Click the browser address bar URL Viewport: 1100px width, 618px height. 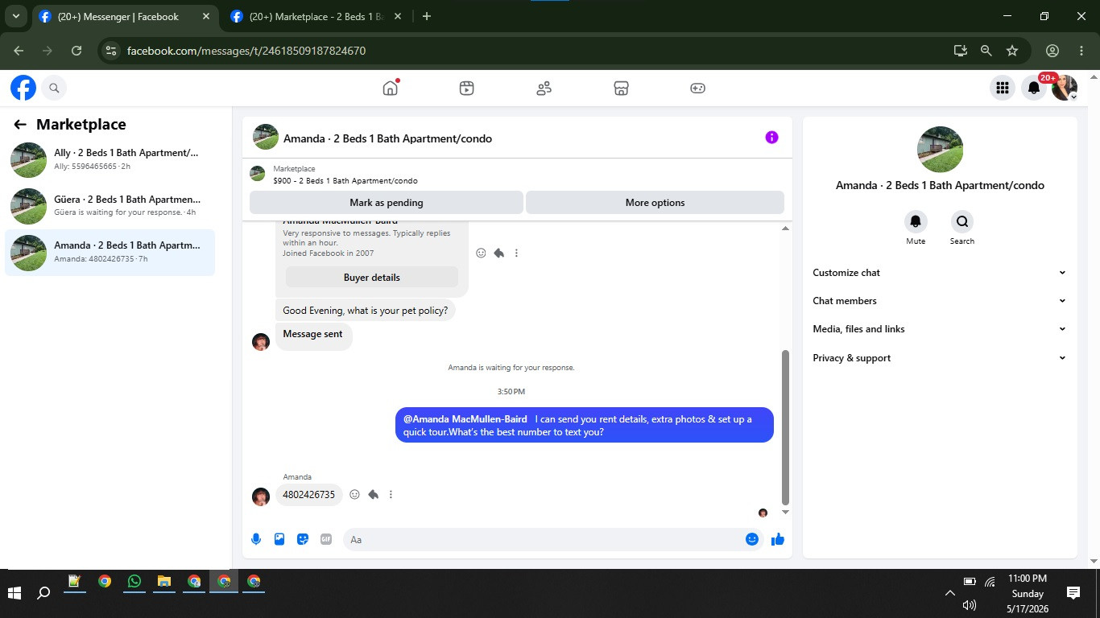pyautogui.click(x=246, y=51)
